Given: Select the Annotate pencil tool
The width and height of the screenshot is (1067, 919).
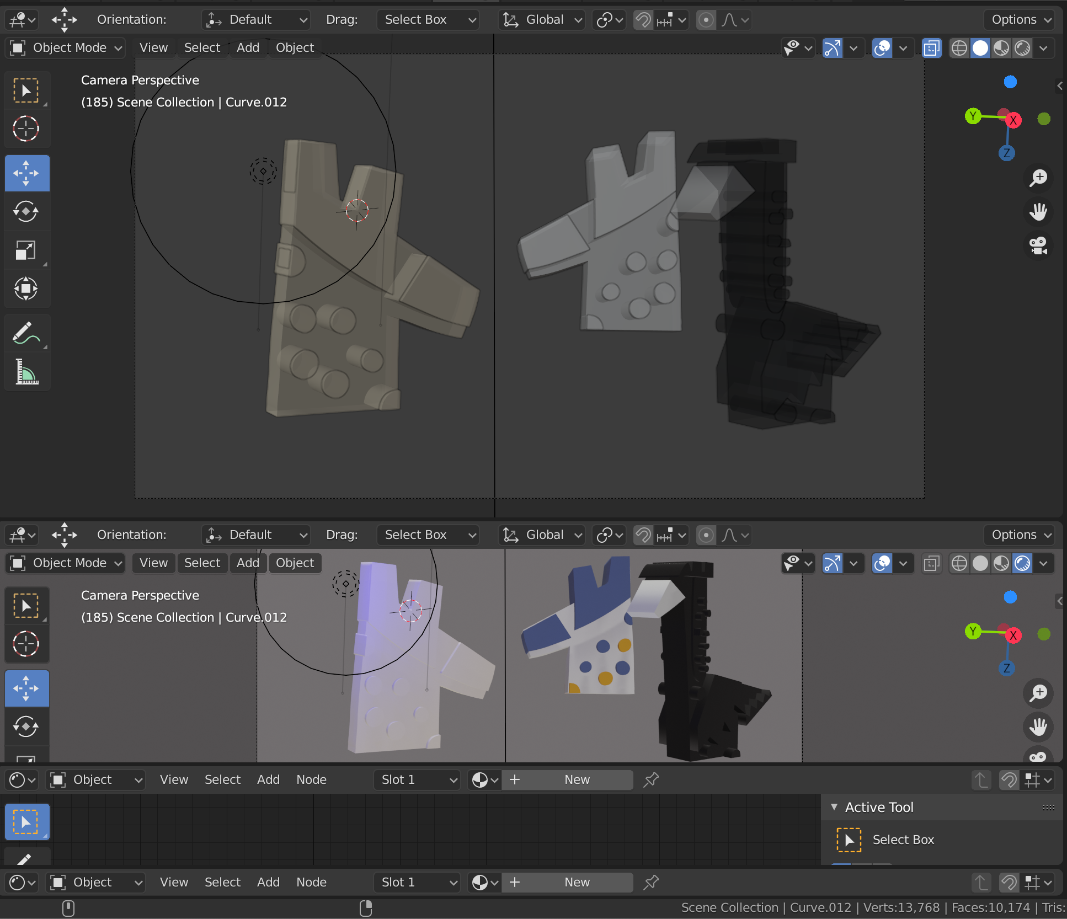Looking at the screenshot, I should [x=26, y=333].
